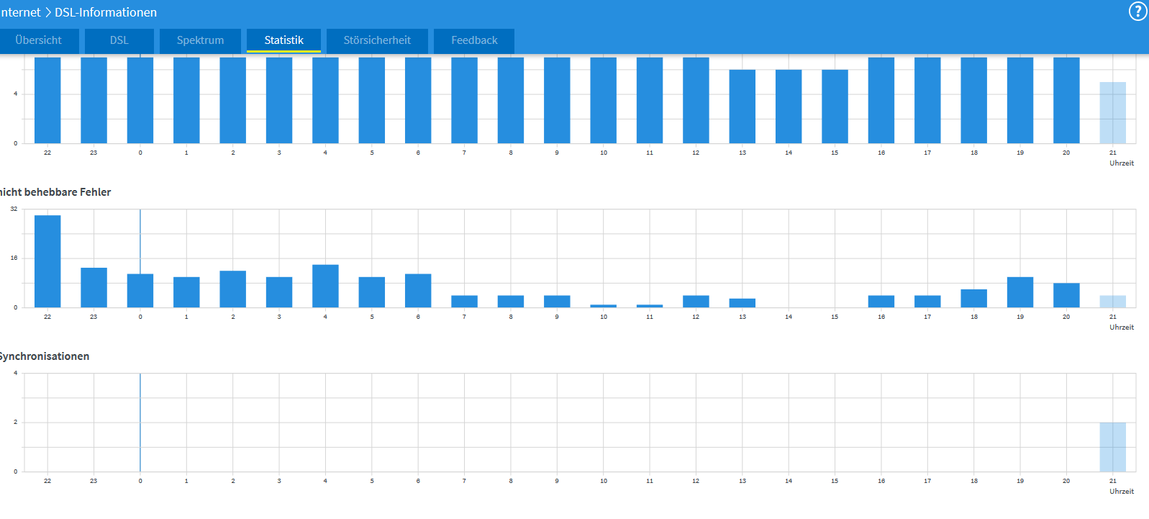Click 'Uhrzeit' label under nicht behebbare Fehler chart
Image resolution: width=1149 pixels, height=519 pixels.
pyautogui.click(x=1122, y=328)
